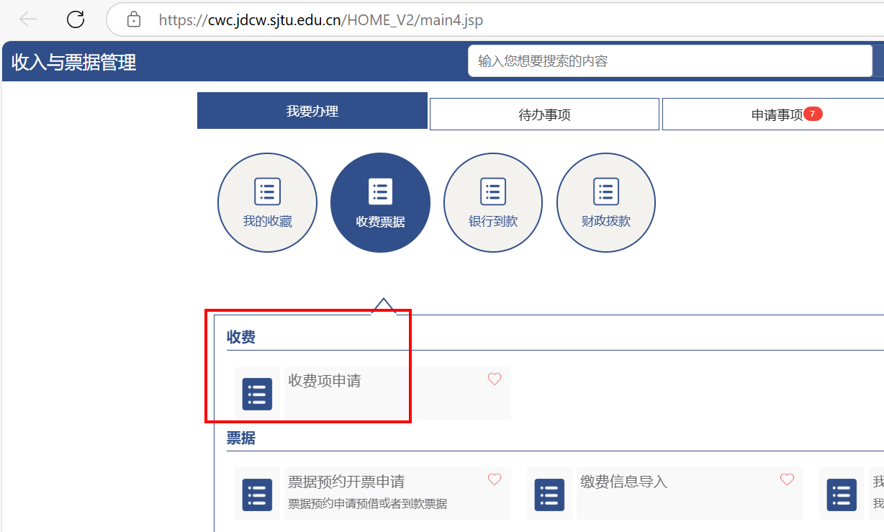Focus the browser address bar URL
Image resolution: width=884 pixels, height=532 pixels.
pyautogui.click(x=320, y=20)
